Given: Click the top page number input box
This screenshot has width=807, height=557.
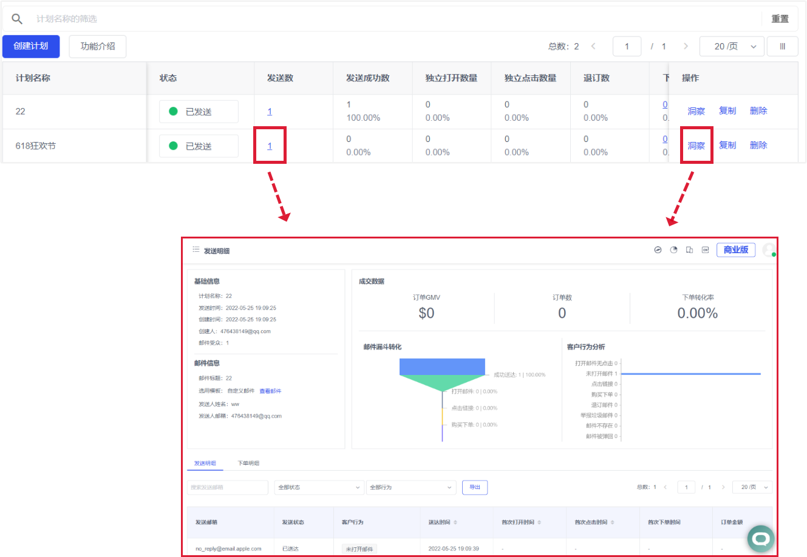Looking at the screenshot, I should point(627,46).
